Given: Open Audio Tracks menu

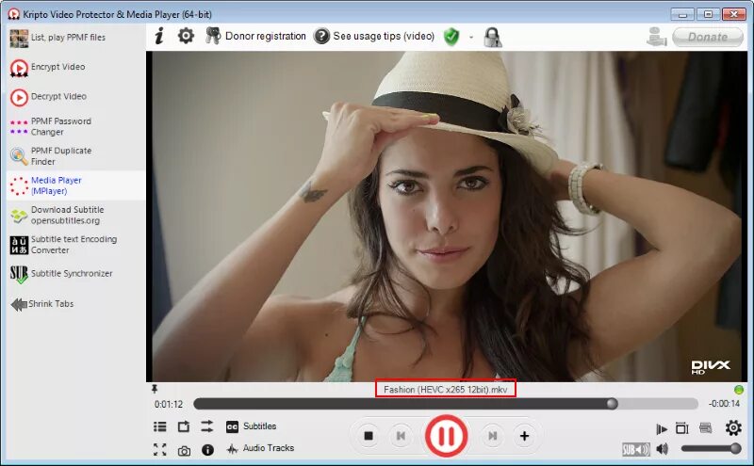Looking at the screenshot, I should tap(261, 449).
